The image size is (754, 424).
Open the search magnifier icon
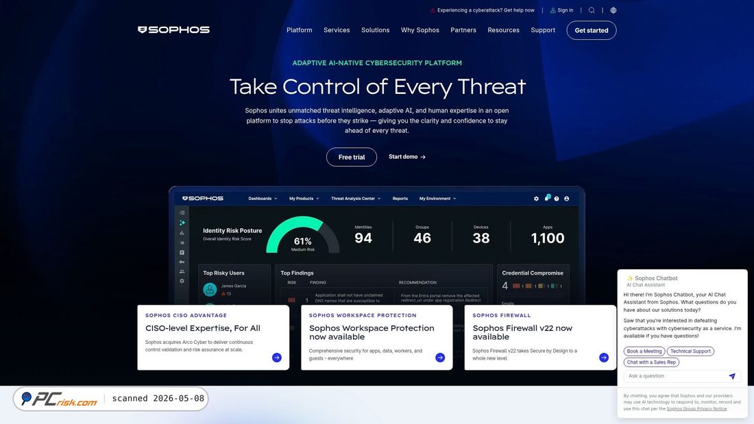click(592, 10)
